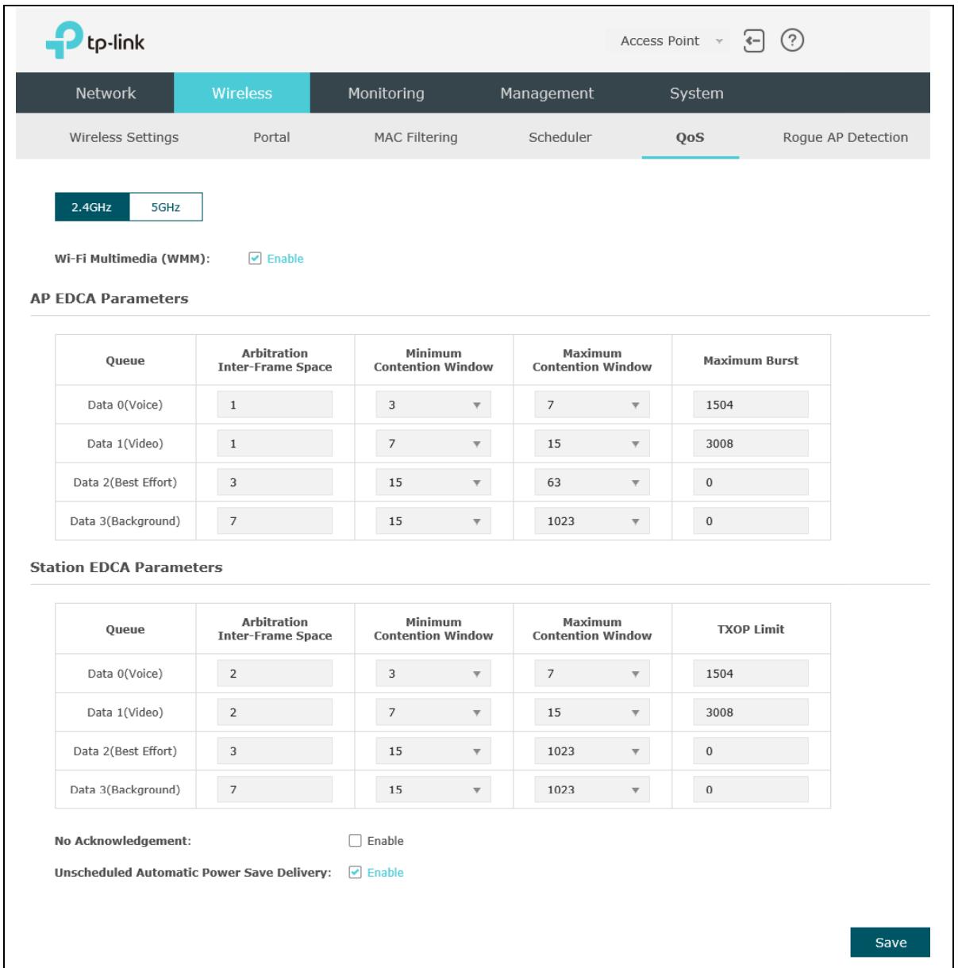Open MAC Filtering sub-tab

[x=416, y=137]
